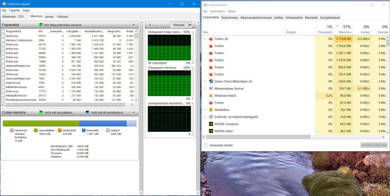This screenshot has height=196, width=390.
Task: Click the physical memory usage bar
Action: click(x=69, y=124)
